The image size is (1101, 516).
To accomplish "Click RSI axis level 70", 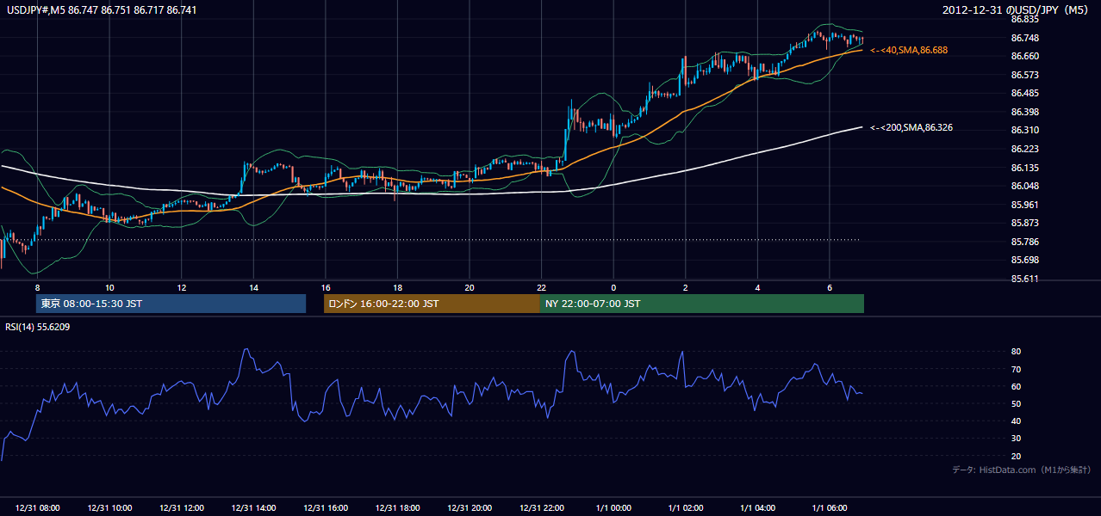I will click(1016, 369).
